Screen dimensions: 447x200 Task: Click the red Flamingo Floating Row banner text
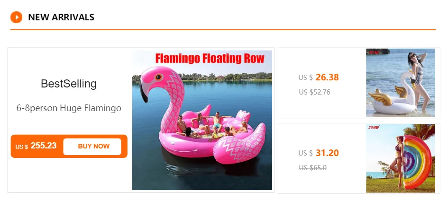pyautogui.click(x=210, y=59)
